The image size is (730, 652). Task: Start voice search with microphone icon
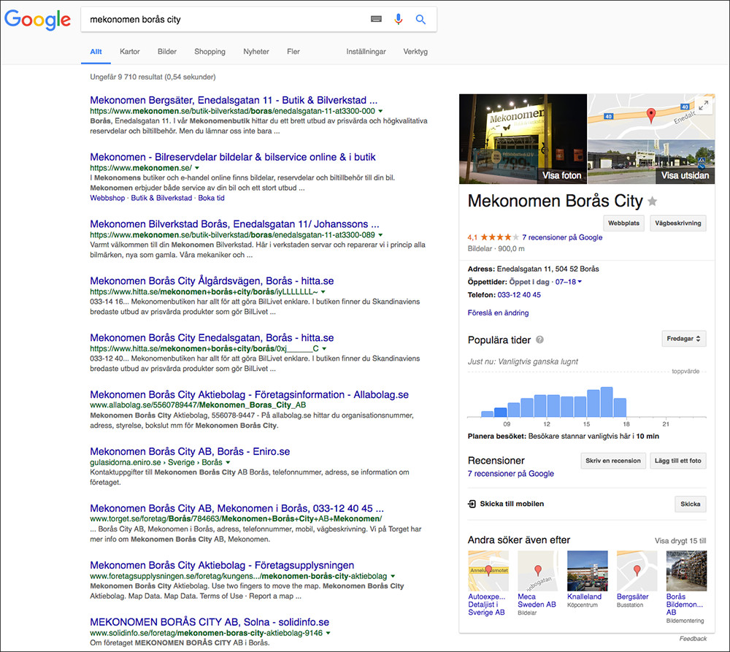(x=398, y=19)
